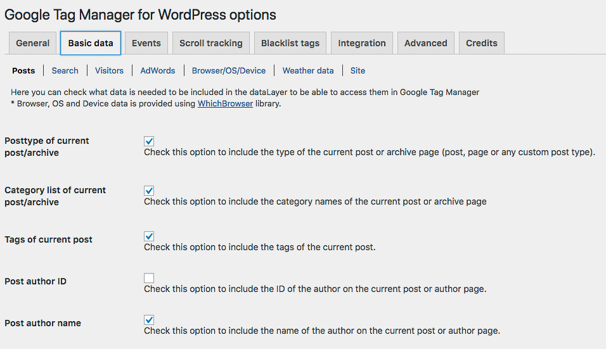Enable the Post author ID checkbox
Image resolution: width=606 pixels, height=349 pixels.
149,277
